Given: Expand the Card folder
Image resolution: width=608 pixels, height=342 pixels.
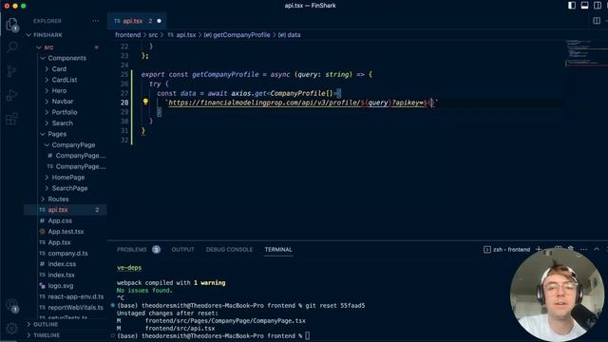Looking at the screenshot, I should [59, 69].
